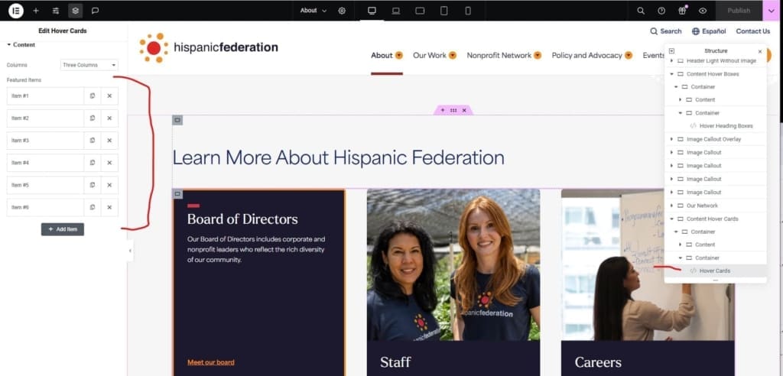Switch to desktop responsive view

tap(372, 11)
